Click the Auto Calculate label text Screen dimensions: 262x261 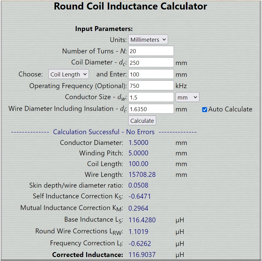coord(230,109)
